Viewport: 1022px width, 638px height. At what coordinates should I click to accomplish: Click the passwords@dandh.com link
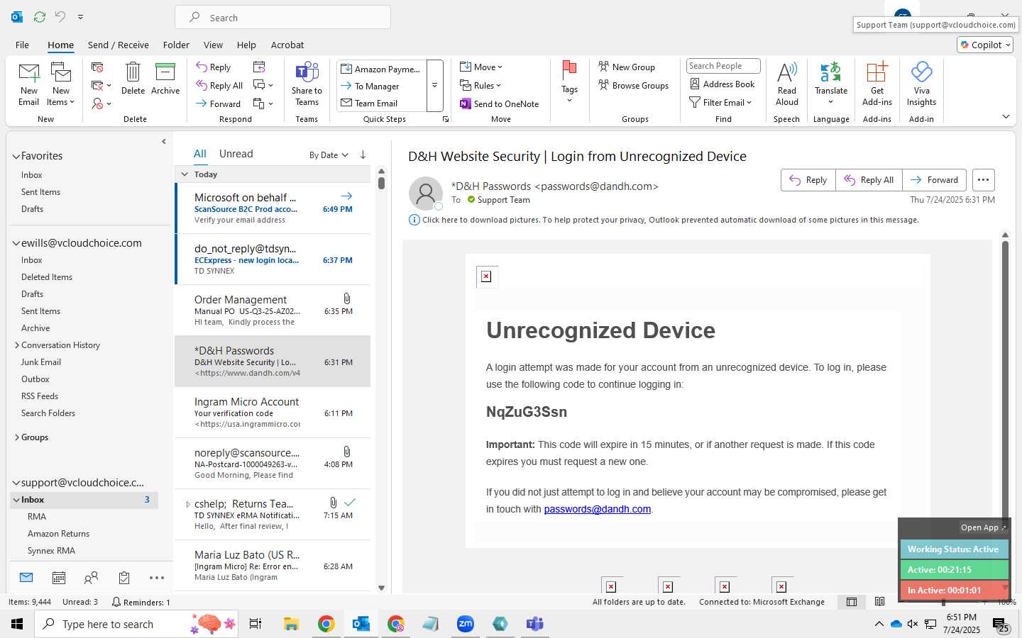click(597, 509)
